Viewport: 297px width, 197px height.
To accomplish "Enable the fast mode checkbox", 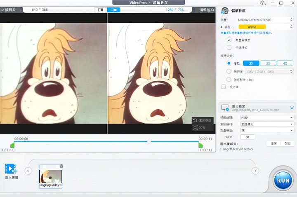I will pos(229,47).
